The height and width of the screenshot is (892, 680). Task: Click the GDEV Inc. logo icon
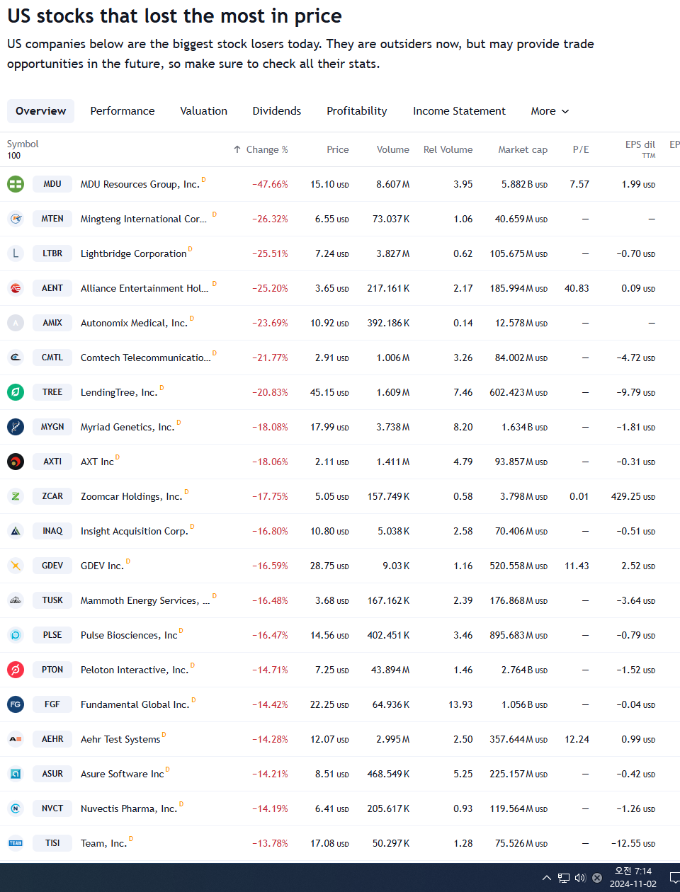[x=16, y=566]
